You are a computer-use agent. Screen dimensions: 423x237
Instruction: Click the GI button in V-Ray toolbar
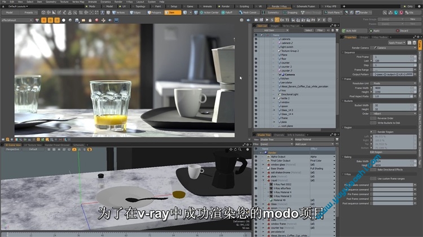pos(298,20)
